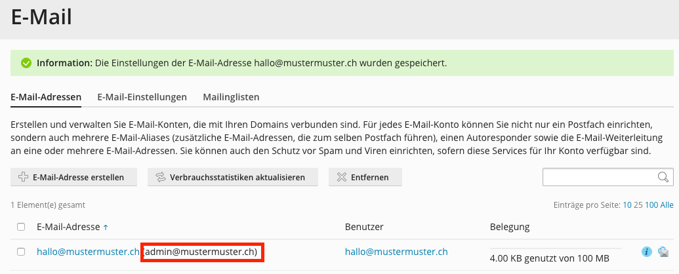Open hallo@mustermuster.ch email address link
The image size is (679, 274).
pos(88,252)
